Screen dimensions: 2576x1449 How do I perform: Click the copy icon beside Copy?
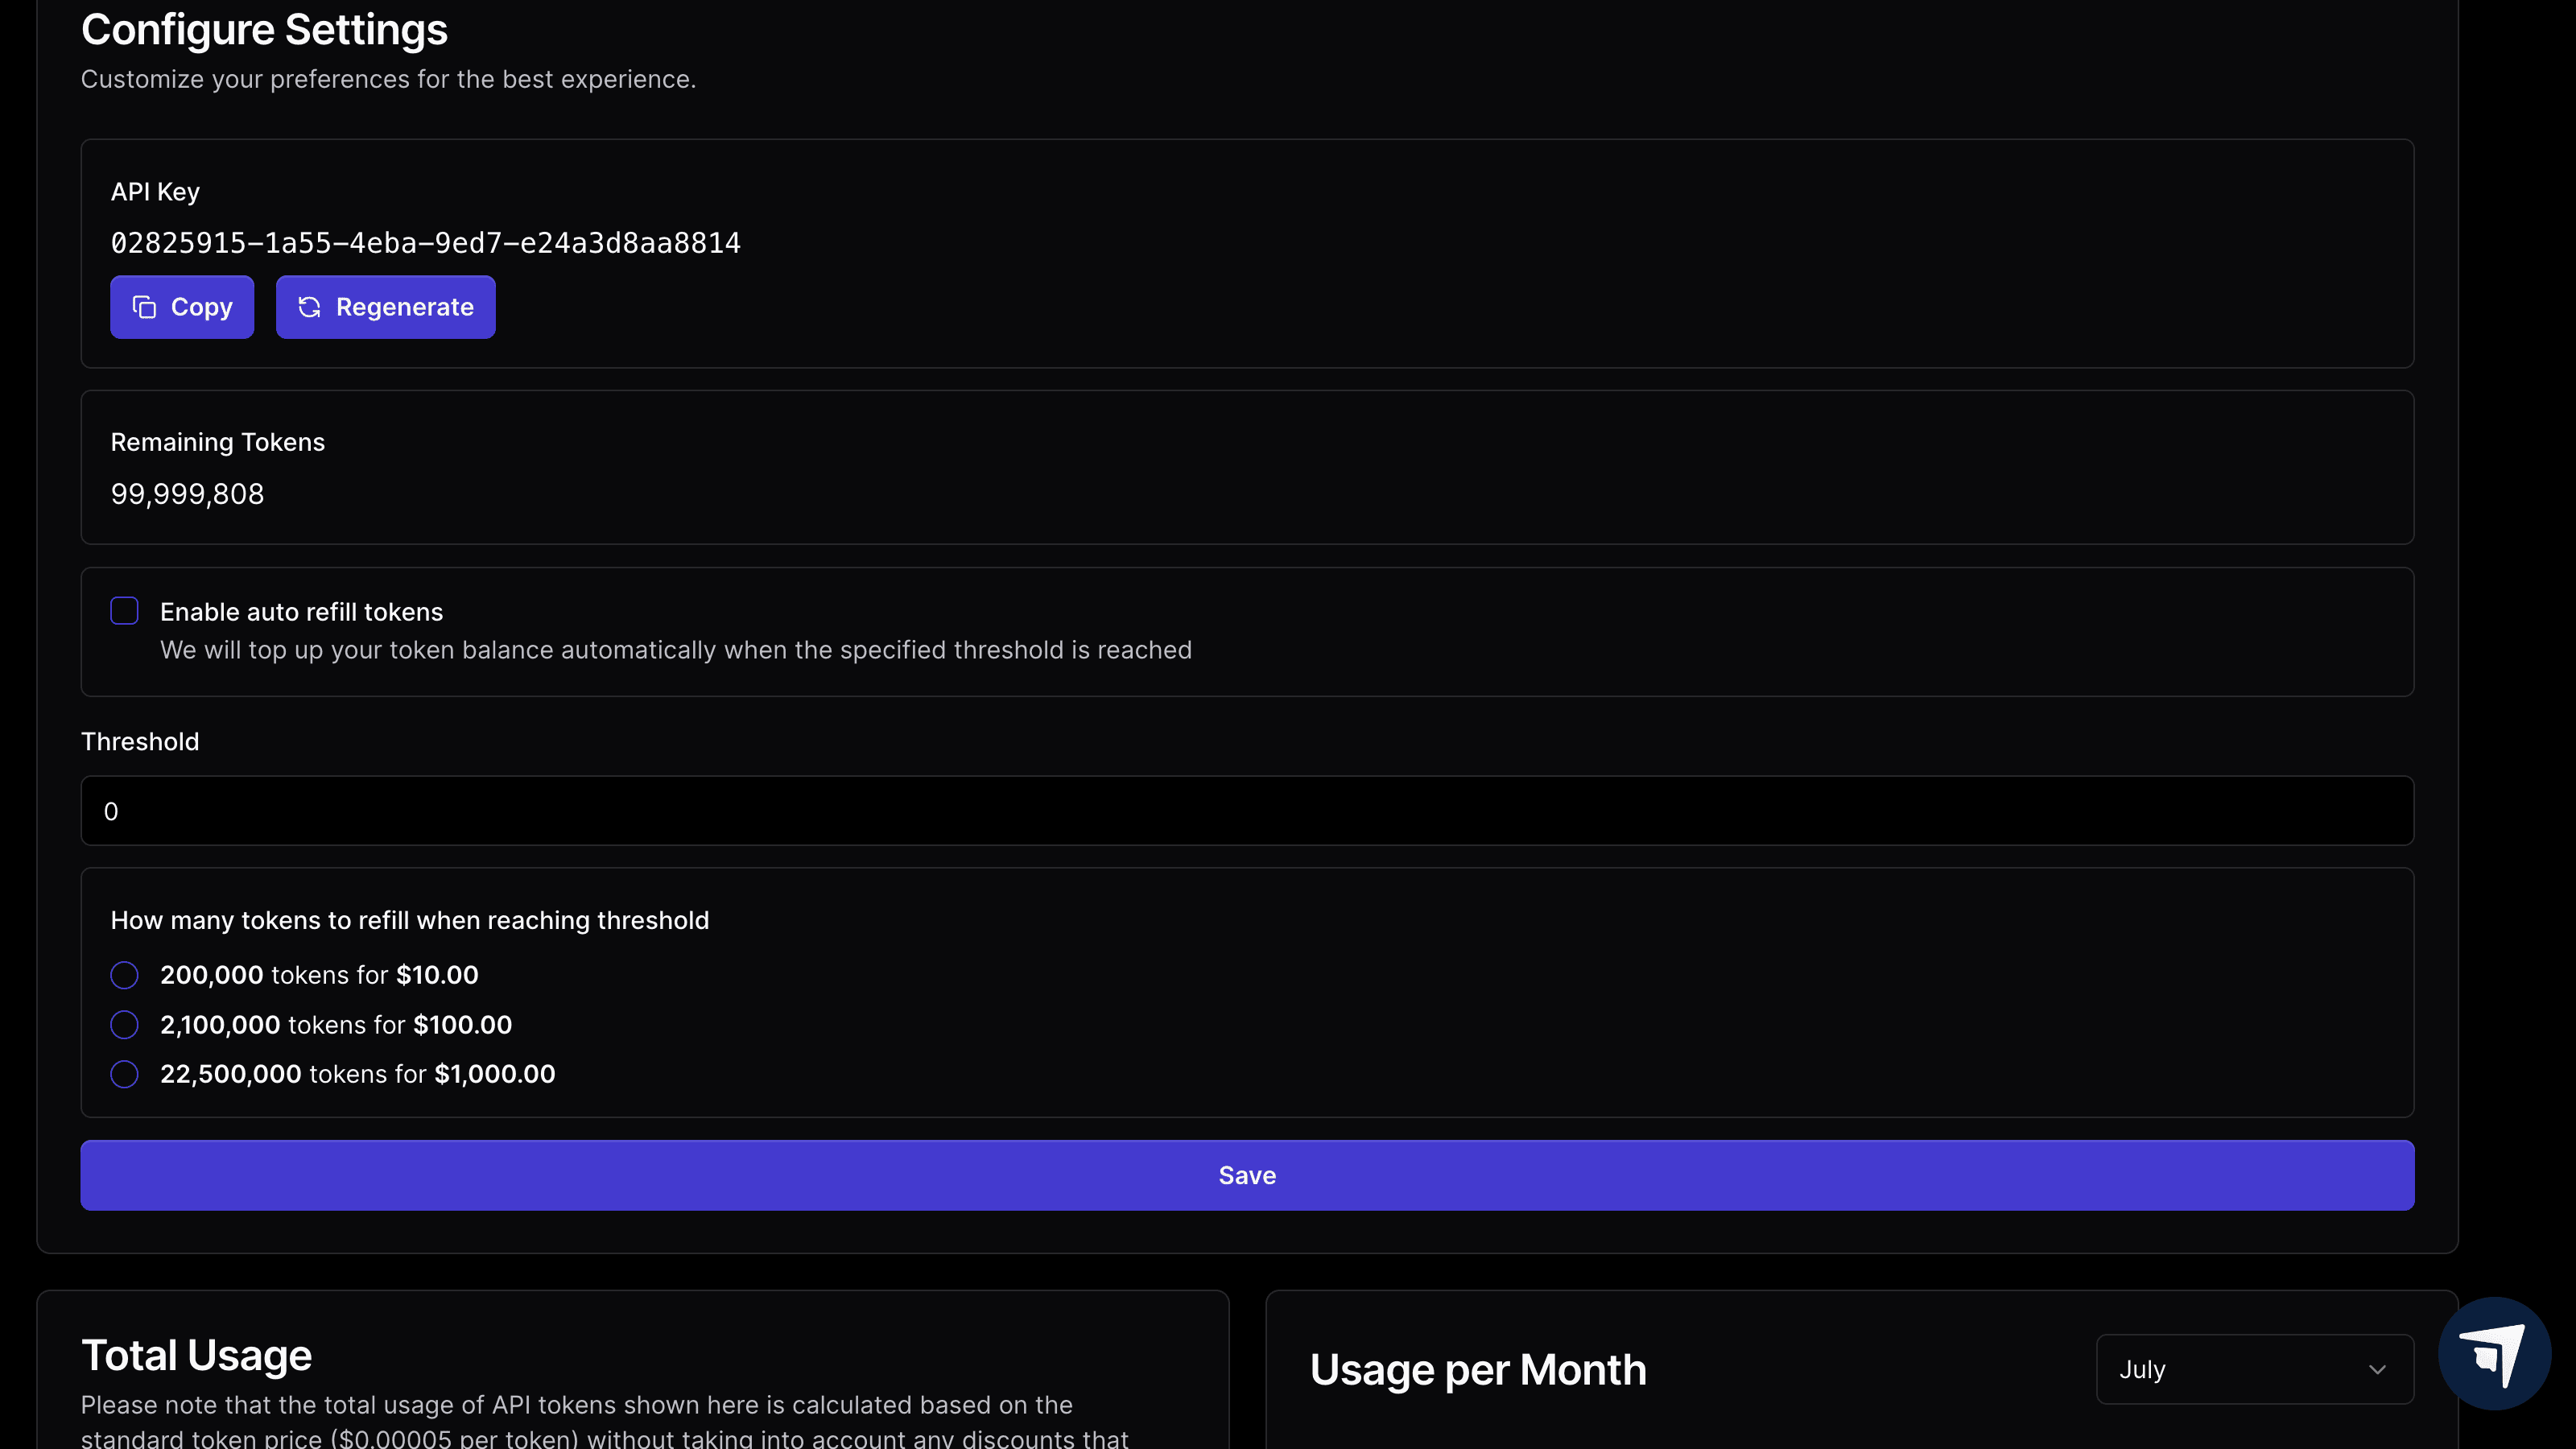144,307
